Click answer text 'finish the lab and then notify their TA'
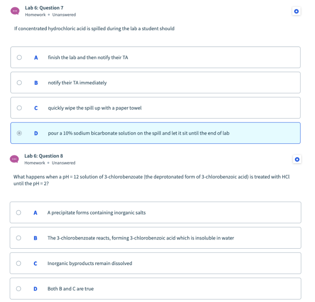 tap(88, 57)
